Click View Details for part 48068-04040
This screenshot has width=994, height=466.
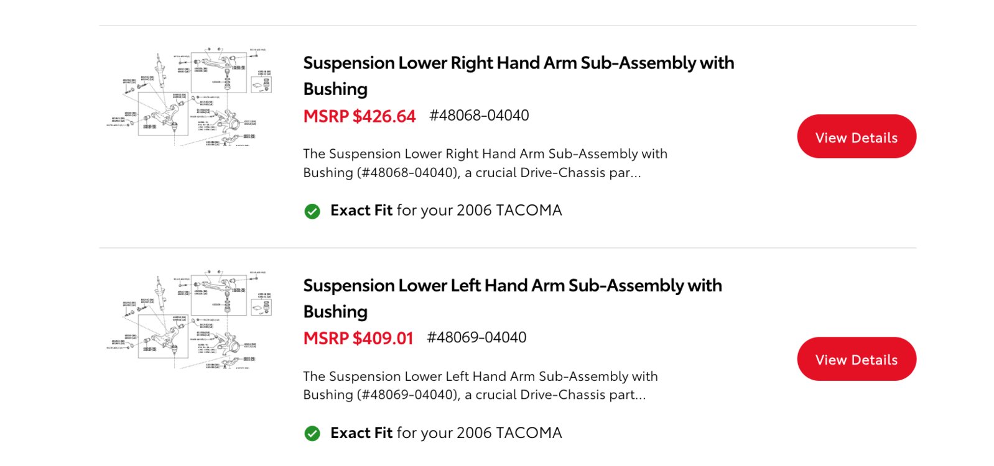pos(856,137)
